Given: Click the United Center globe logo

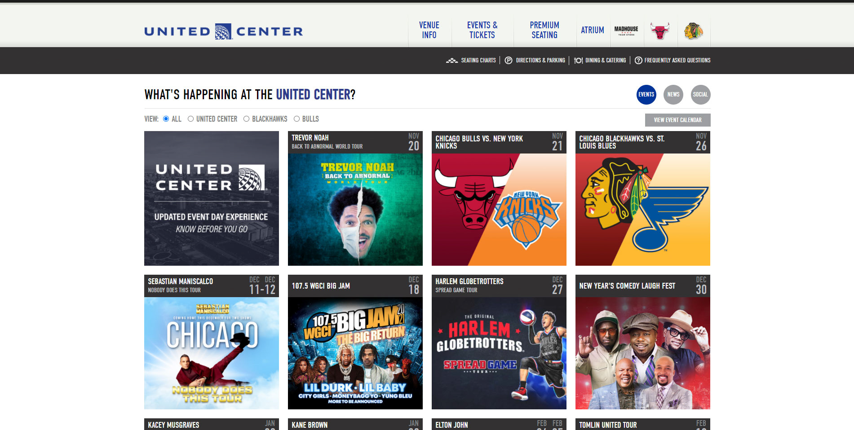Looking at the screenshot, I should pos(223,31).
